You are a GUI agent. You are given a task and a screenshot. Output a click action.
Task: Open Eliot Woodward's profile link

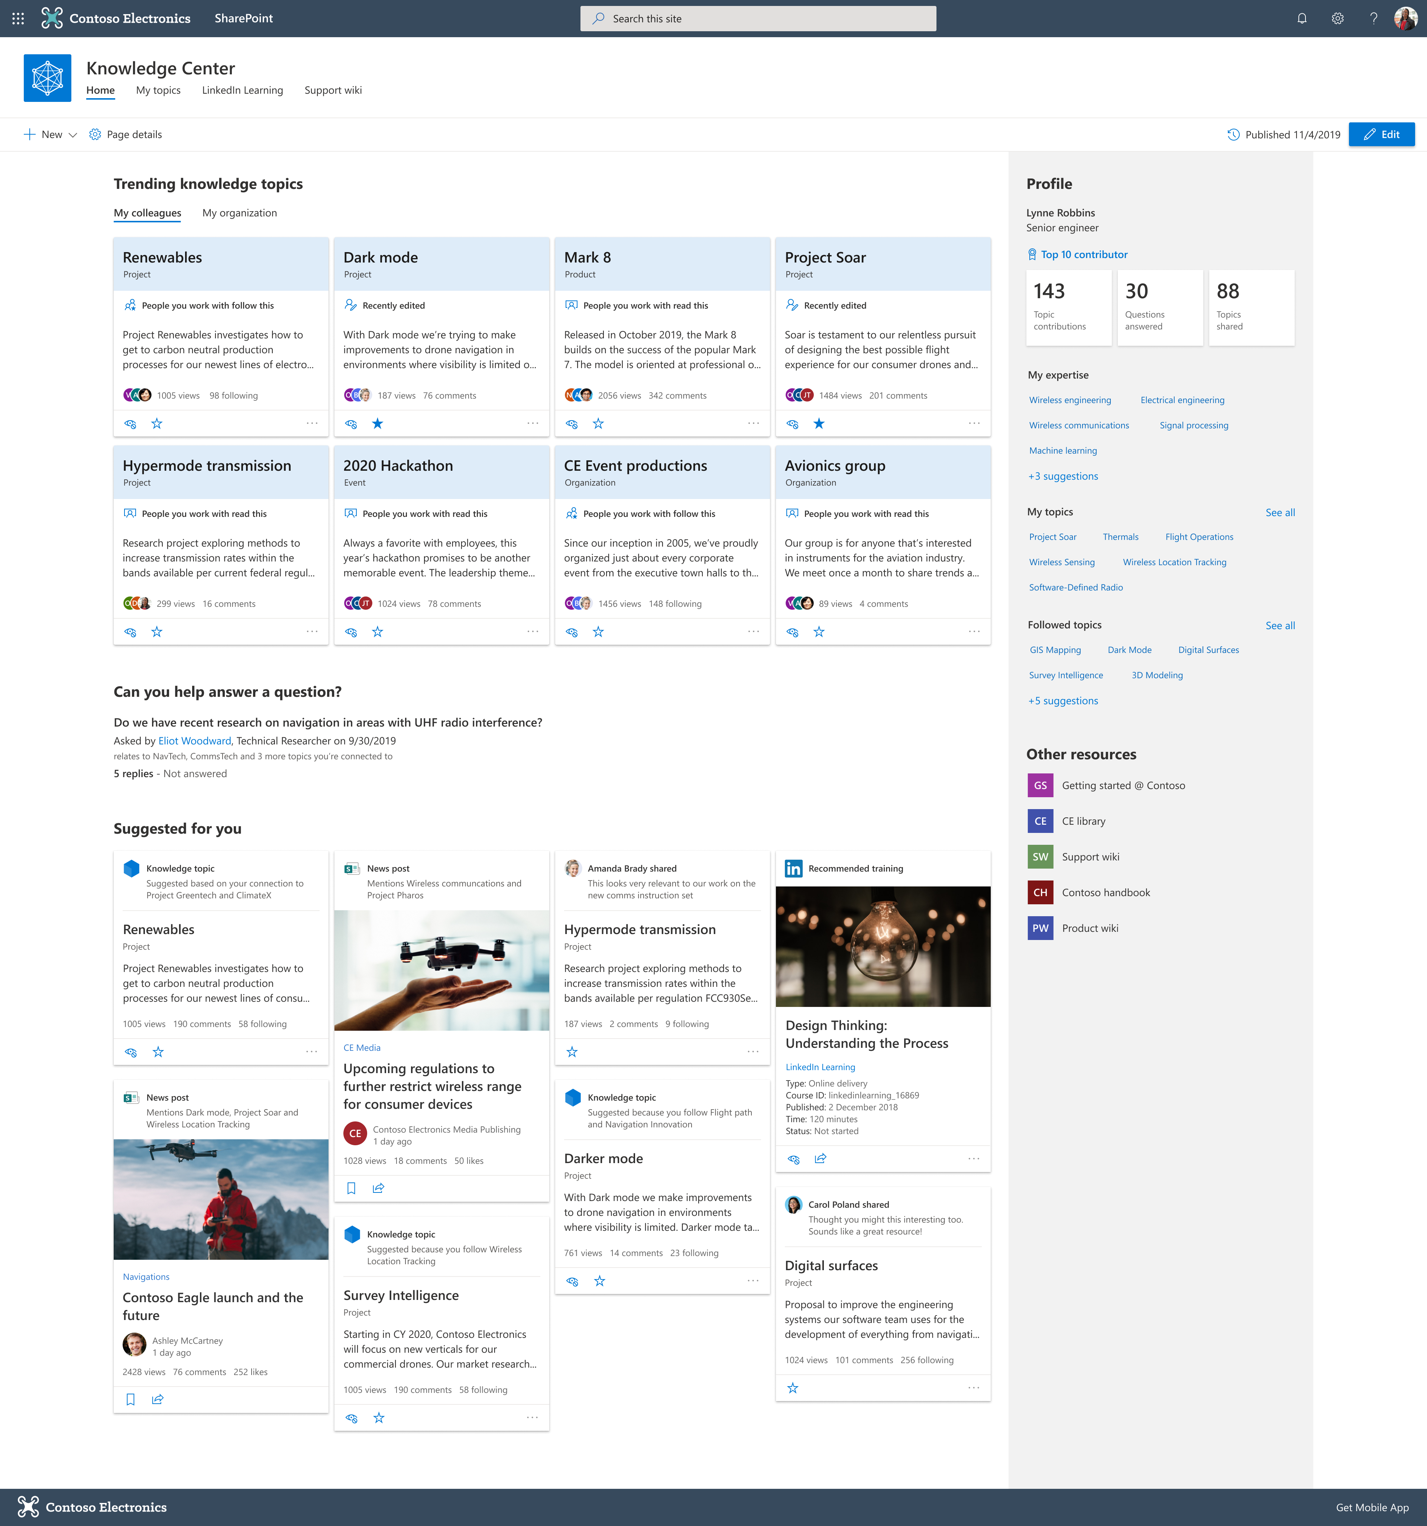tap(194, 741)
